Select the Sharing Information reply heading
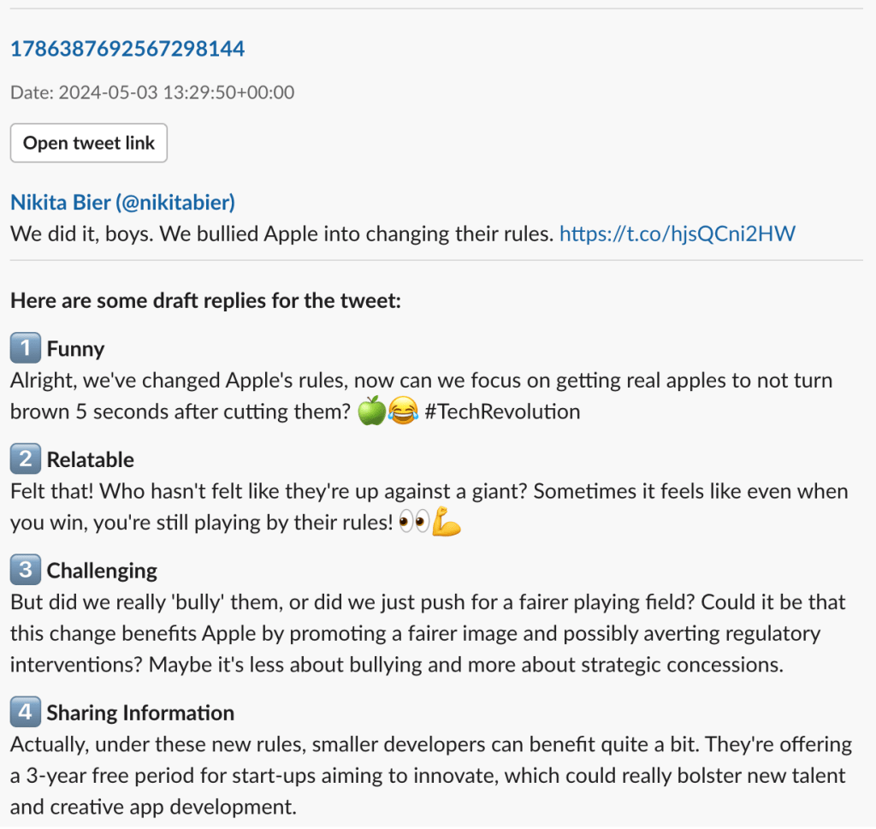Viewport: 876px width, 829px height. coord(140,713)
